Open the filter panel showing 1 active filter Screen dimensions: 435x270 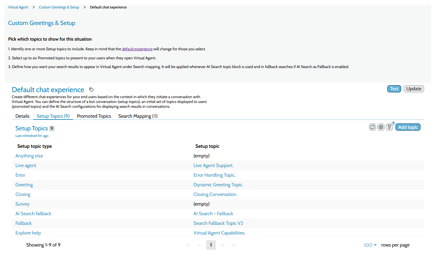(389, 127)
